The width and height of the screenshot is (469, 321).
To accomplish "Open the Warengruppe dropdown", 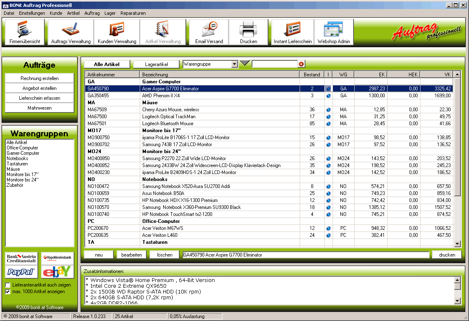I will pos(234,64).
